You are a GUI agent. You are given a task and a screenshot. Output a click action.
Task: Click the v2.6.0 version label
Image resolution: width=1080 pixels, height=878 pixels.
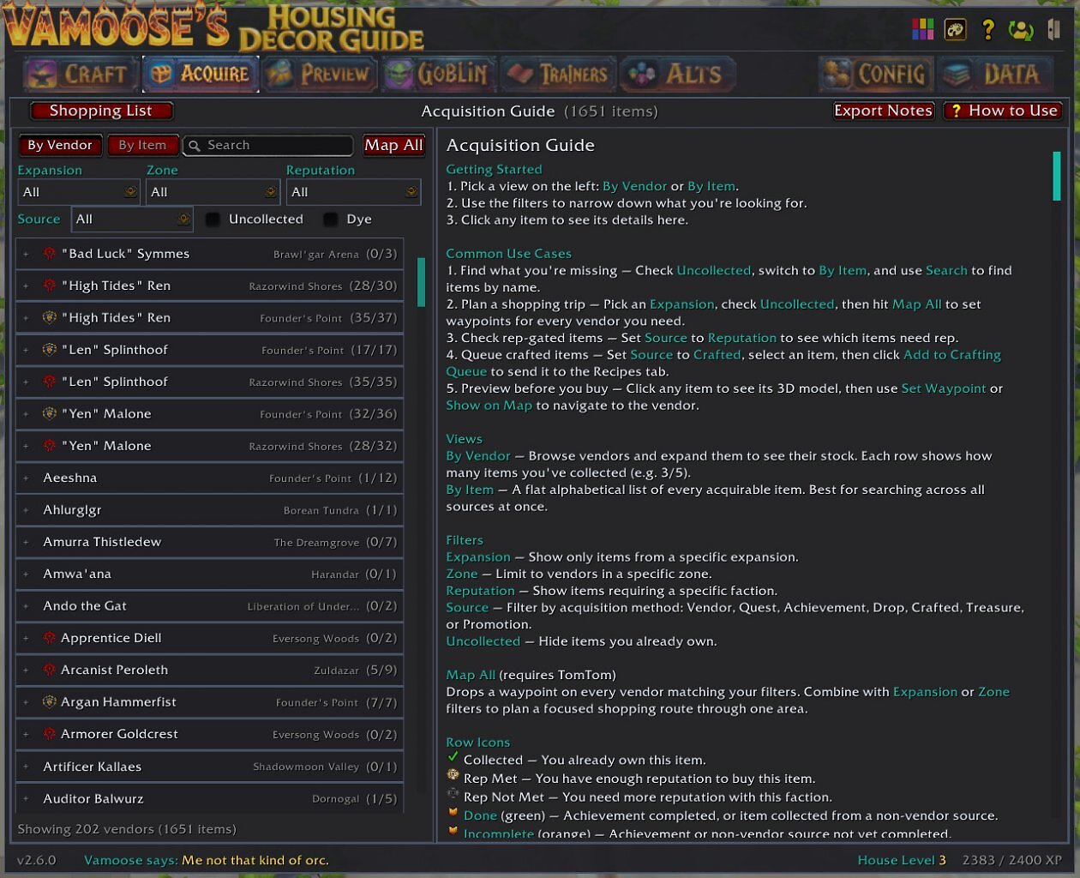(37, 860)
